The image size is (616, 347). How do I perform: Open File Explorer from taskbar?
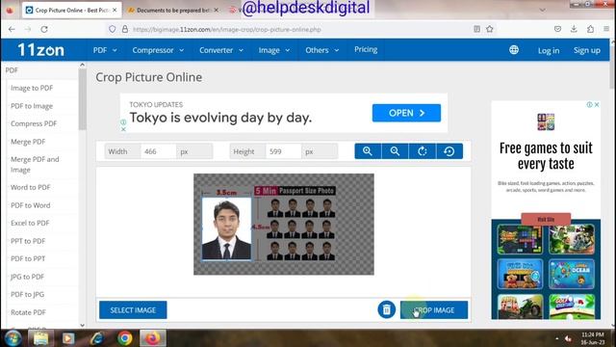(40, 338)
